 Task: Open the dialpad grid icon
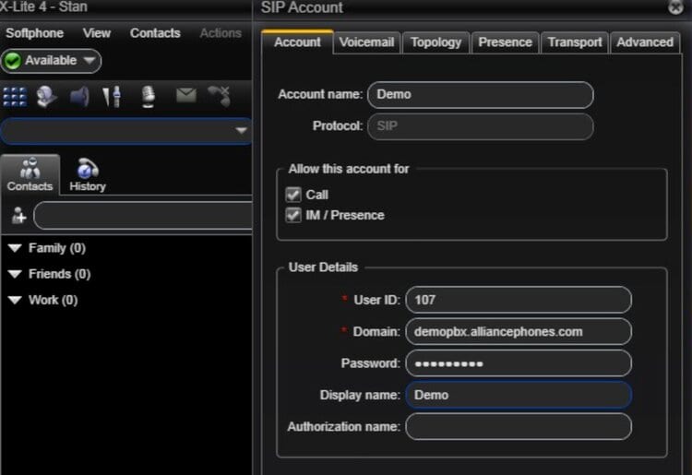(x=15, y=97)
